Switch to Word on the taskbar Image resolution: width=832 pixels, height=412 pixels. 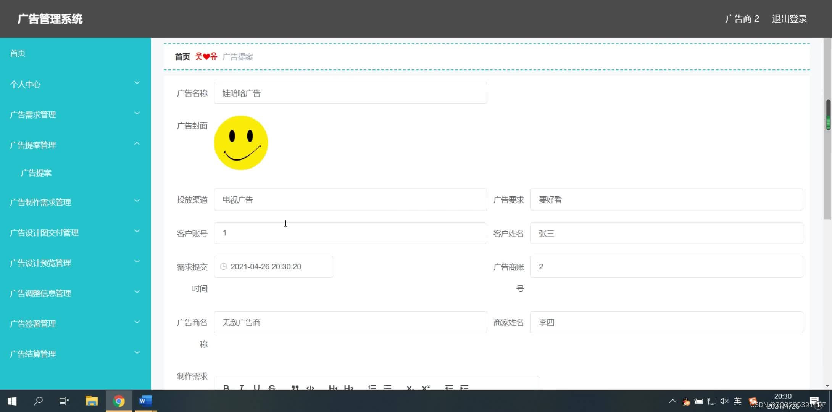[145, 401]
